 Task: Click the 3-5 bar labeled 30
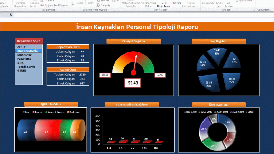pos(123,142)
